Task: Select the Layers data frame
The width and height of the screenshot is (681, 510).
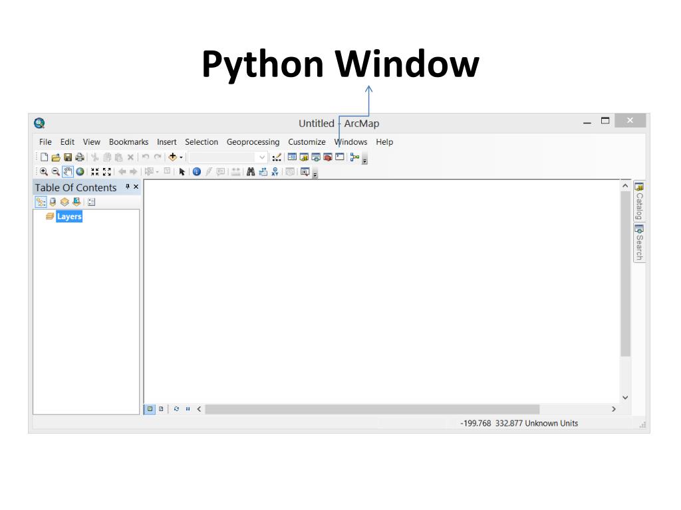Action: (69, 216)
